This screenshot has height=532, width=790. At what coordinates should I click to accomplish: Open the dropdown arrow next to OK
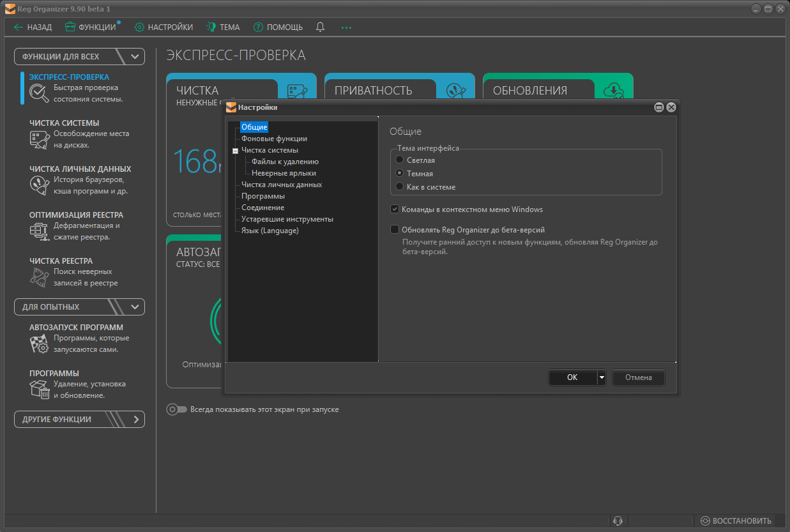click(602, 378)
